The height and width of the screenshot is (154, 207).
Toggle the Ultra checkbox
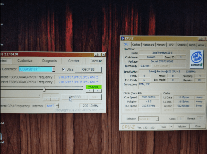click(64, 69)
